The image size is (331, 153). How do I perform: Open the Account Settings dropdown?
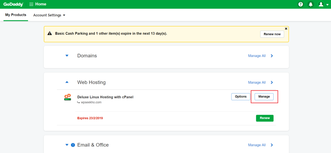tap(49, 15)
